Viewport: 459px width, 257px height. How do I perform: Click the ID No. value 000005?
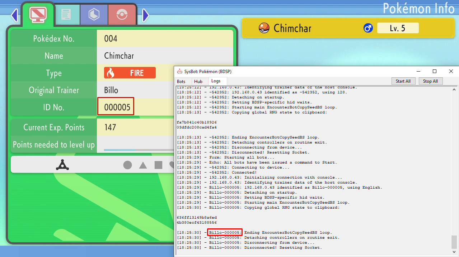(x=117, y=107)
